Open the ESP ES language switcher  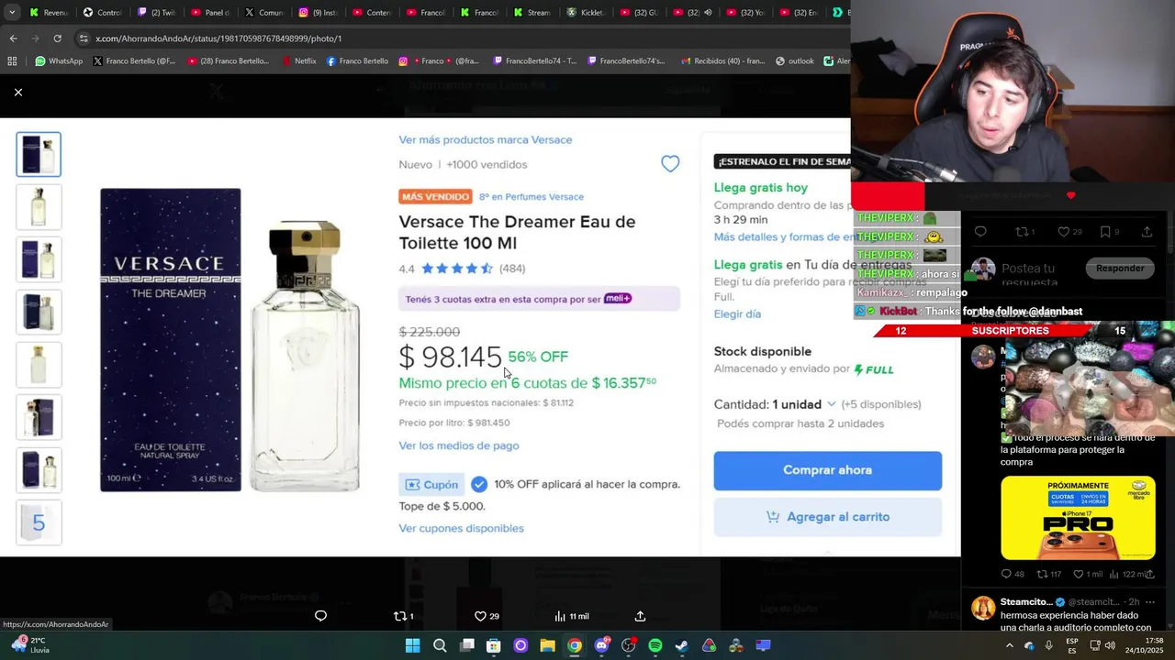tap(1072, 645)
